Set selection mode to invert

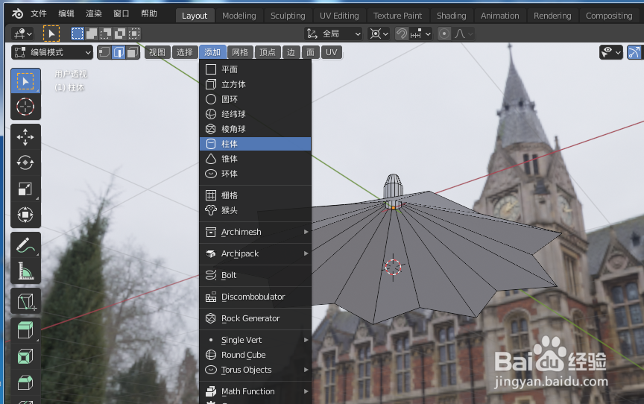(x=120, y=34)
